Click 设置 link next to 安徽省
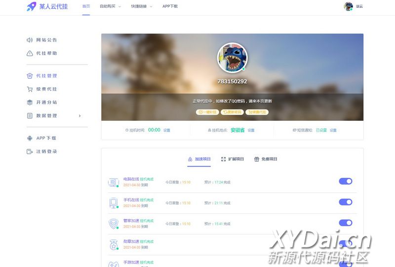This screenshot has width=395, height=267. click(251, 130)
